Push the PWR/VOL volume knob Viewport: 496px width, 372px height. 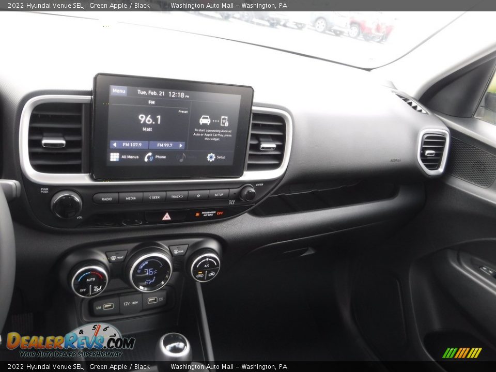(x=66, y=205)
